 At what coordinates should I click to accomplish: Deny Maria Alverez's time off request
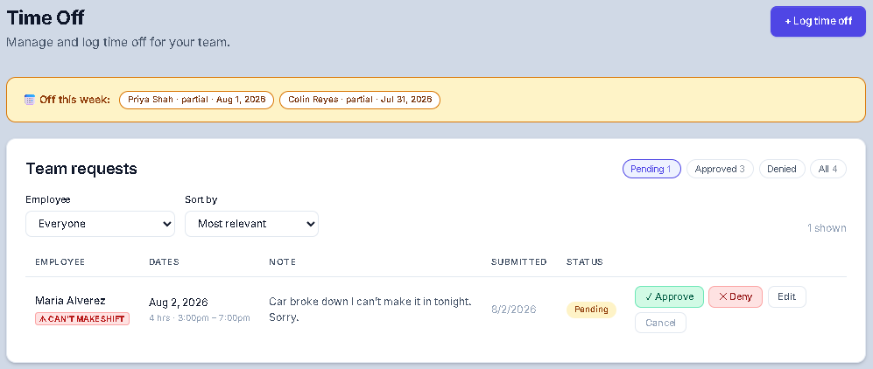tap(736, 296)
